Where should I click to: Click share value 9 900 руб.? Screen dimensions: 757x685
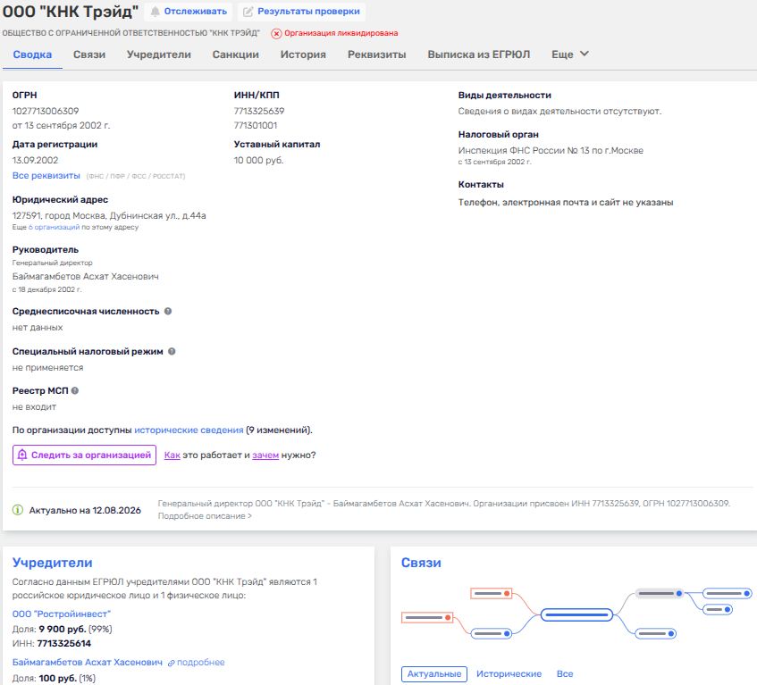point(63,629)
